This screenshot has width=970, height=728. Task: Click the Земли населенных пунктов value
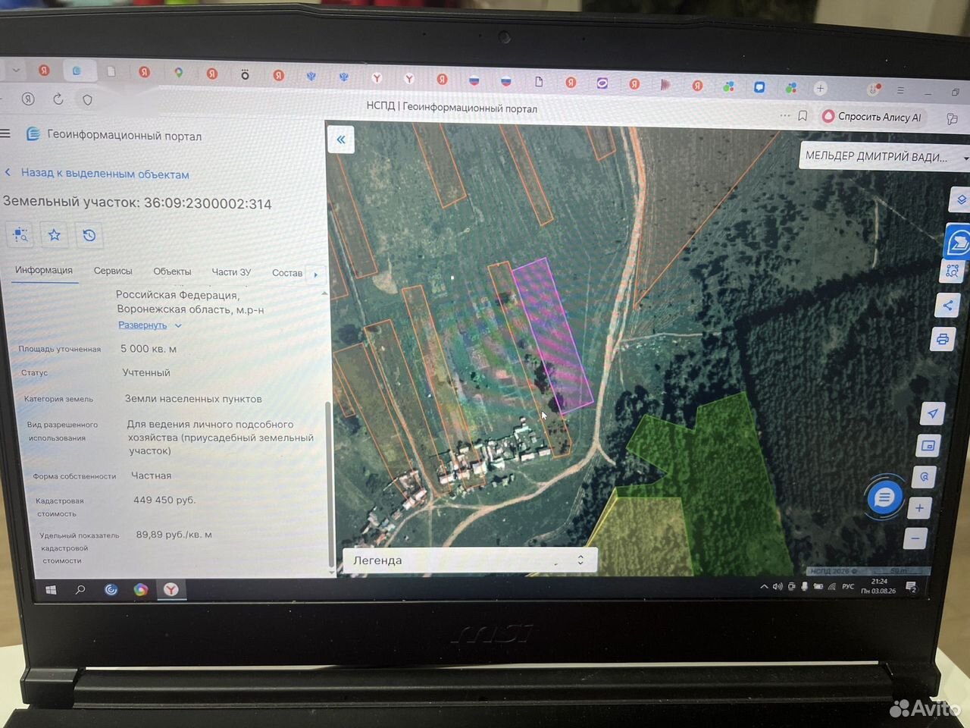tap(193, 399)
